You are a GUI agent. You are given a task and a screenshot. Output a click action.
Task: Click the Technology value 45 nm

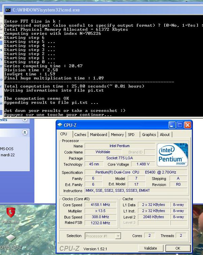[94, 164]
